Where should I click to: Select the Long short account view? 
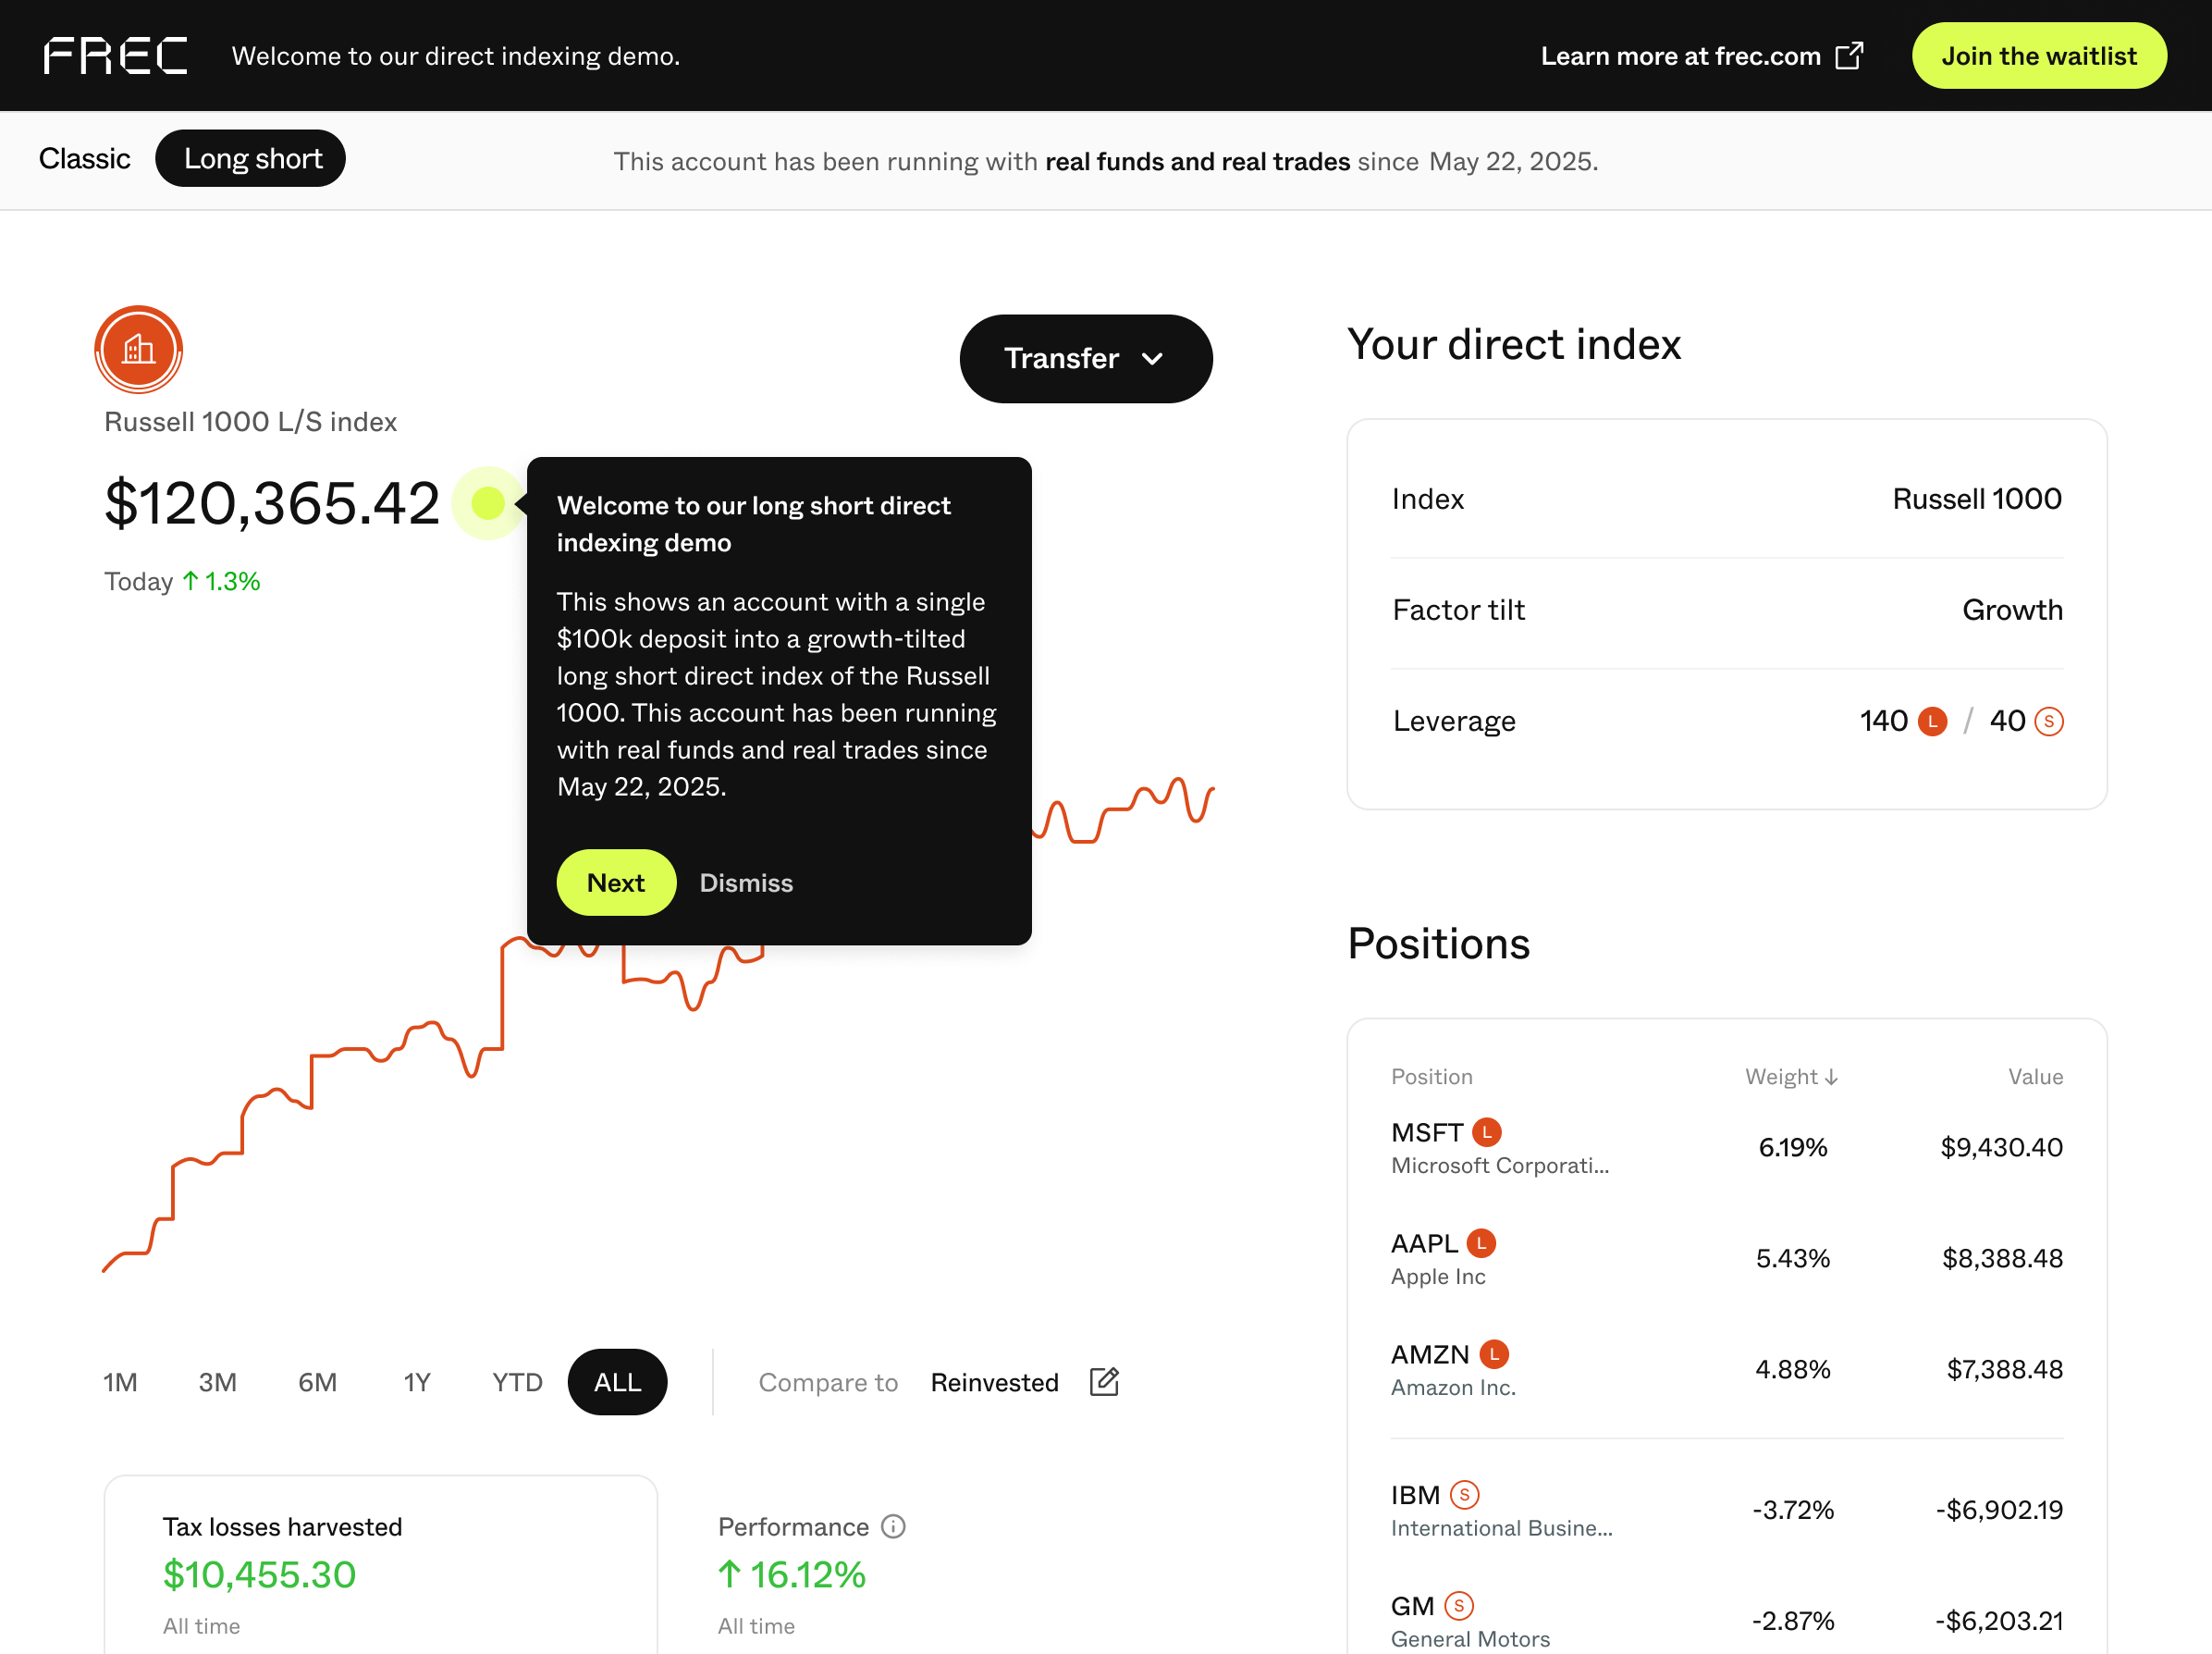tap(251, 158)
